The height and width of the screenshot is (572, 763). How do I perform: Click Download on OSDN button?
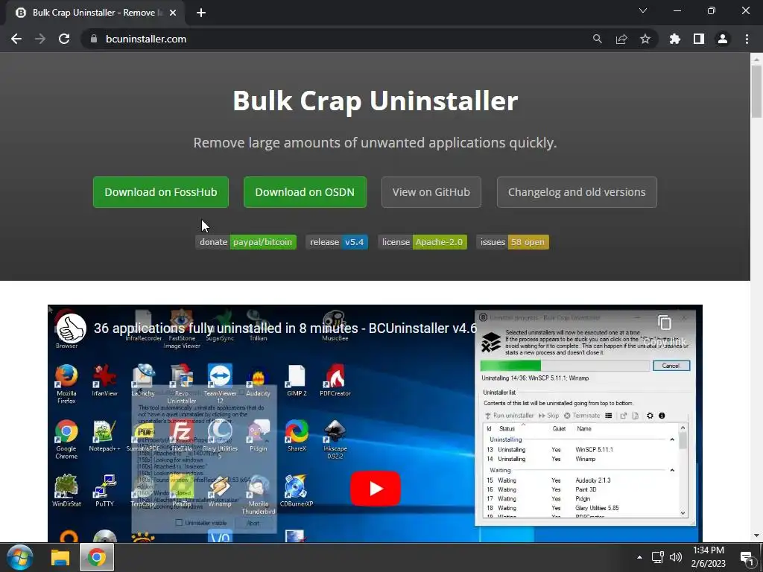(x=305, y=192)
